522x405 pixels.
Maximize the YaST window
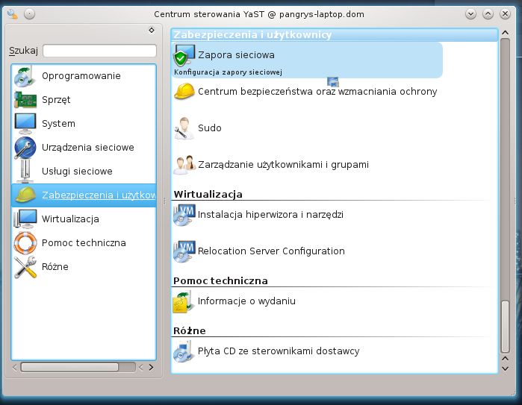[x=488, y=14]
